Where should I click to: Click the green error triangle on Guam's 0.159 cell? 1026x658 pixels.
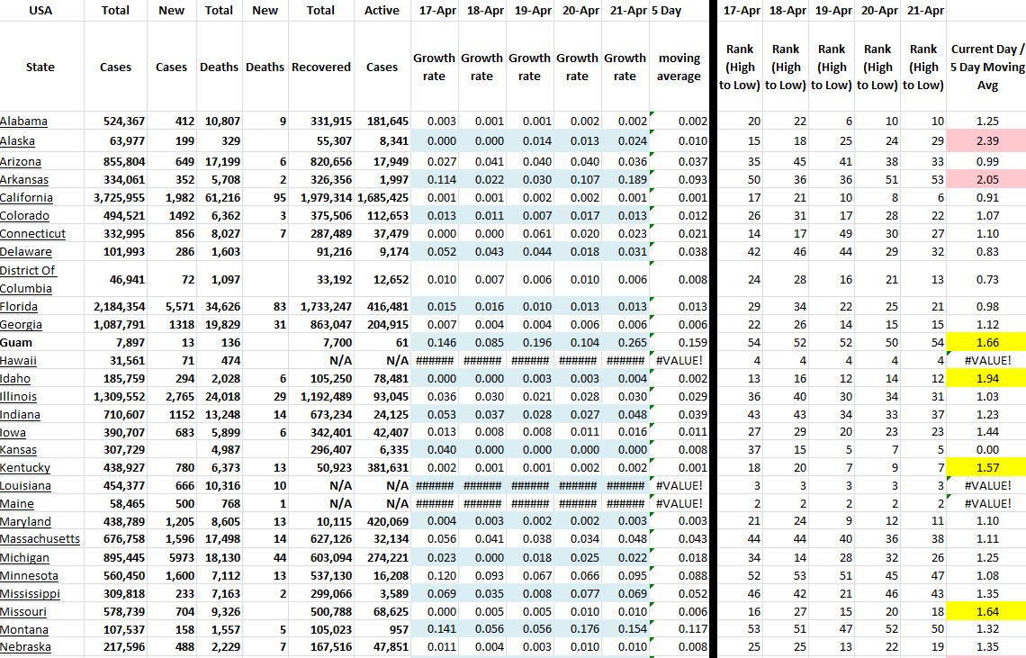pos(651,337)
